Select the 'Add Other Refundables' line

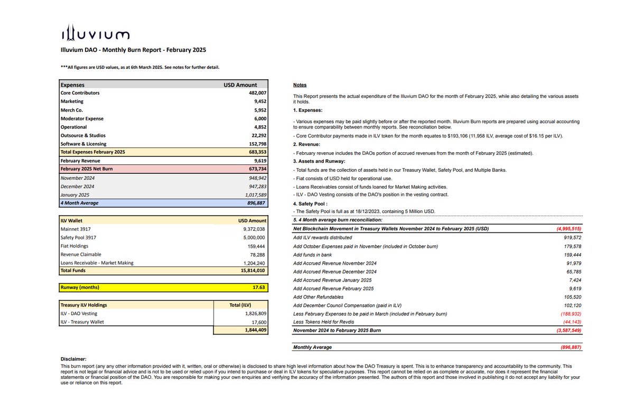[319, 297]
